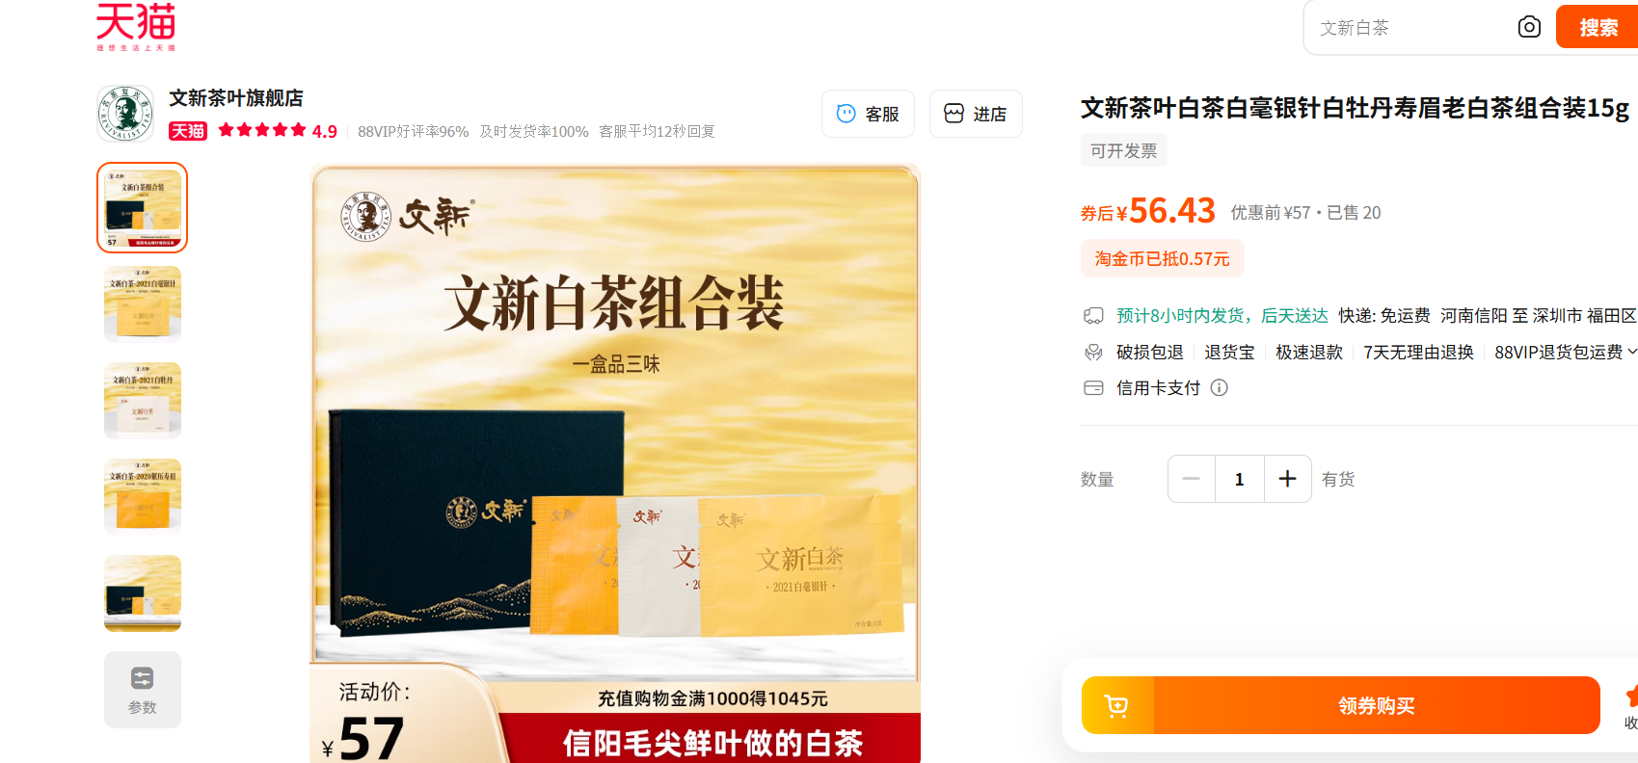Click 进店 to enter the store
The height and width of the screenshot is (763, 1638).
pyautogui.click(x=976, y=114)
